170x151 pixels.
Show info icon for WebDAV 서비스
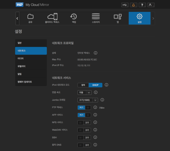click(x=95, y=130)
